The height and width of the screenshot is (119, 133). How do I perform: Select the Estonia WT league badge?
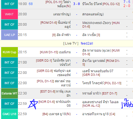(x=9, y=93)
